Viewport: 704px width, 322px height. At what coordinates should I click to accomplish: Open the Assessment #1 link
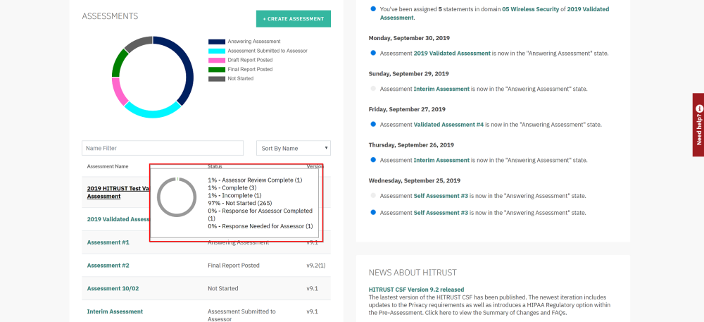[x=108, y=242]
